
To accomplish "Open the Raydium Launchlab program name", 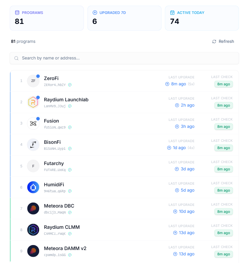I will coord(66,100).
